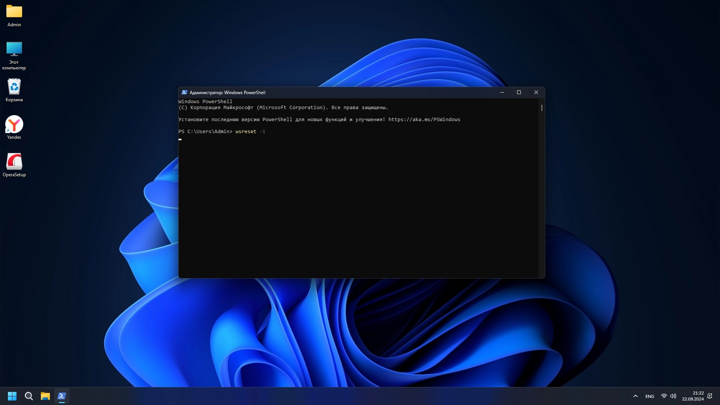Click the PowerShell taskbar icon

click(x=62, y=396)
